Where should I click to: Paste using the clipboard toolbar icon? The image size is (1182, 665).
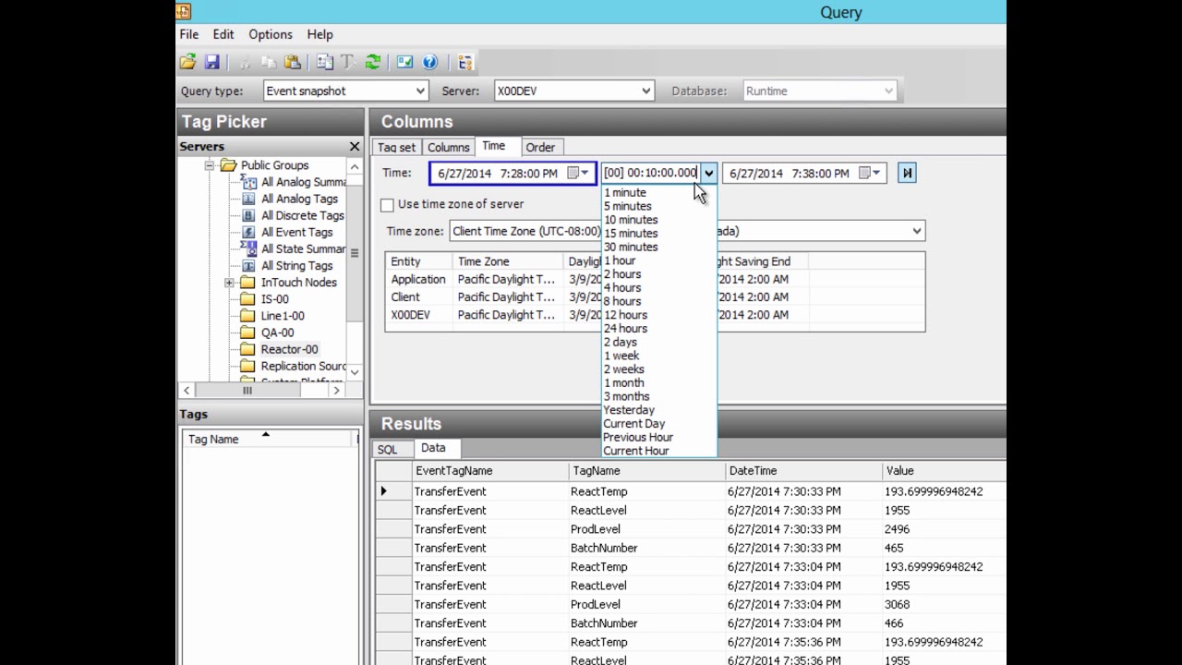[x=293, y=62]
